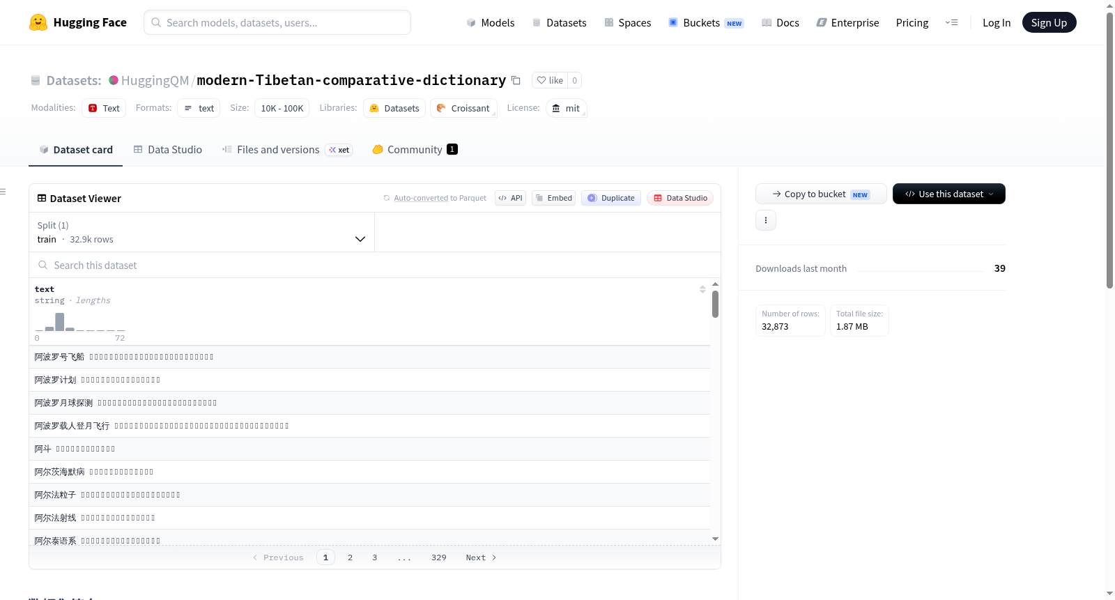Click row starting with 阿波罗计划
The width and height of the screenshot is (1115, 600).
369,380
